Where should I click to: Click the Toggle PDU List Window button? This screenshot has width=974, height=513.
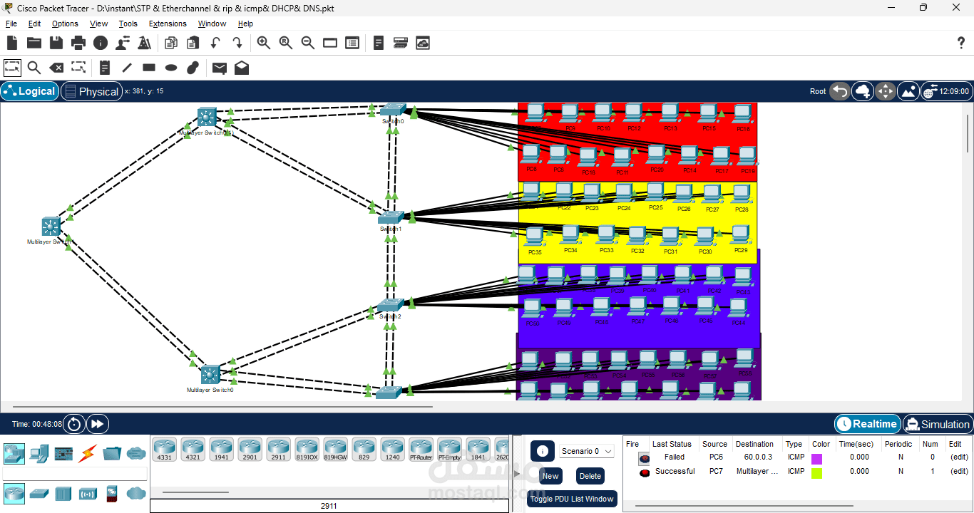[x=572, y=498]
